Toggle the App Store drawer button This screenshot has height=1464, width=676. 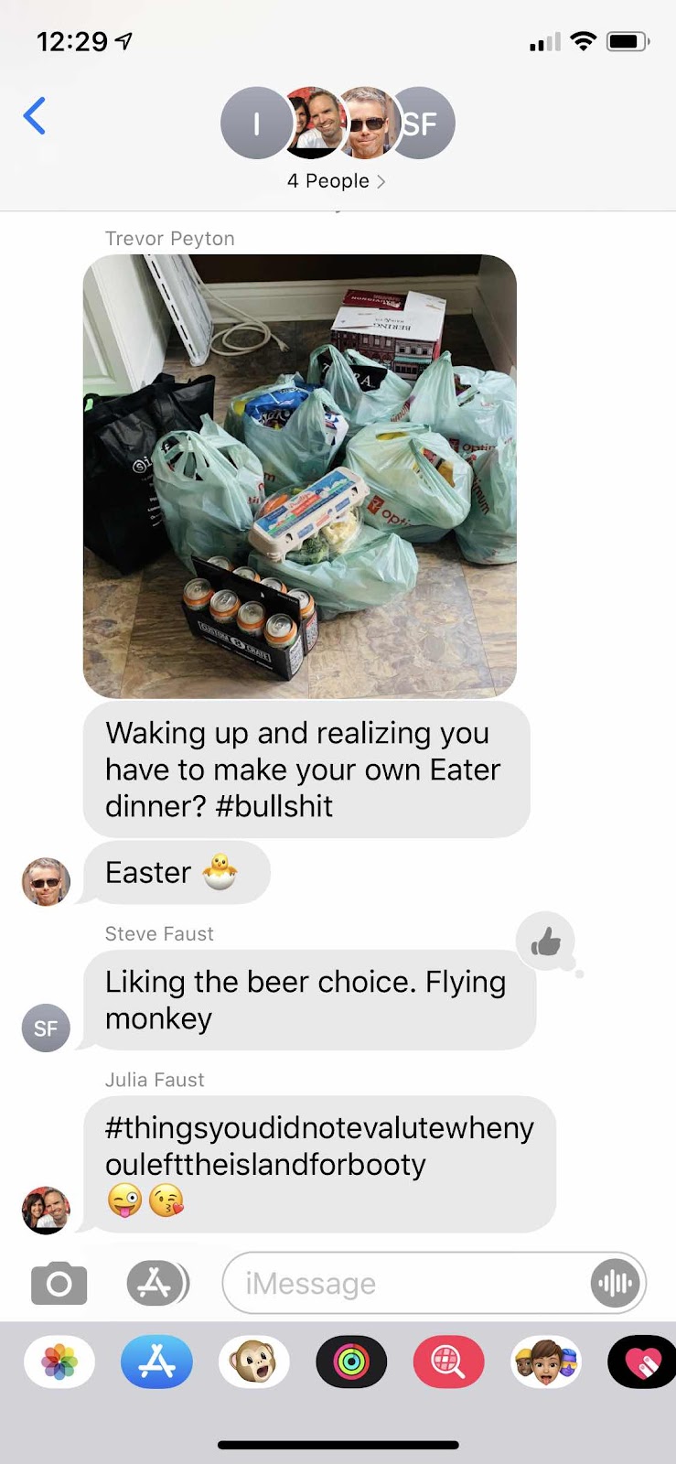tap(157, 1283)
